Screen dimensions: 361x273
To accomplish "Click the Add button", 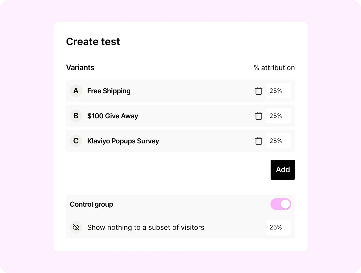I will (x=283, y=169).
